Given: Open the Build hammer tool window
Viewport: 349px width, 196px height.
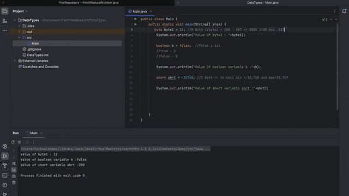Looking at the screenshot, I should point(5,166).
